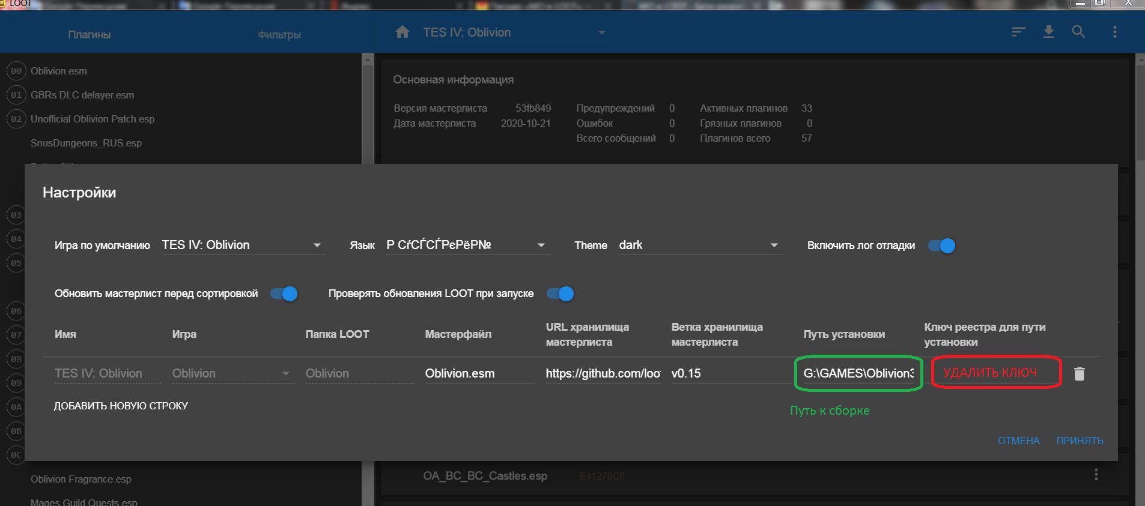Image resolution: width=1145 pixels, height=506 pixels.
Task: Delete the TES IV: Oblivion row with trash icon
Action: tap(1079, 374)
